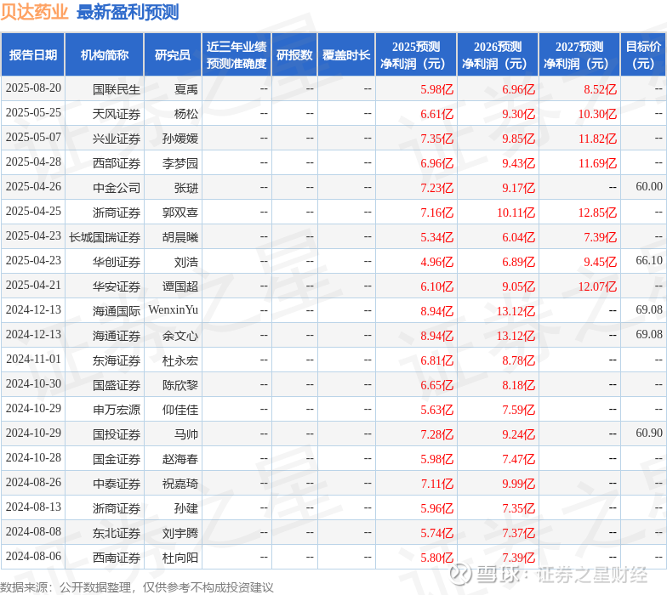Click researcher 杜向阳

pyautogui.click(x=180, y=558)
